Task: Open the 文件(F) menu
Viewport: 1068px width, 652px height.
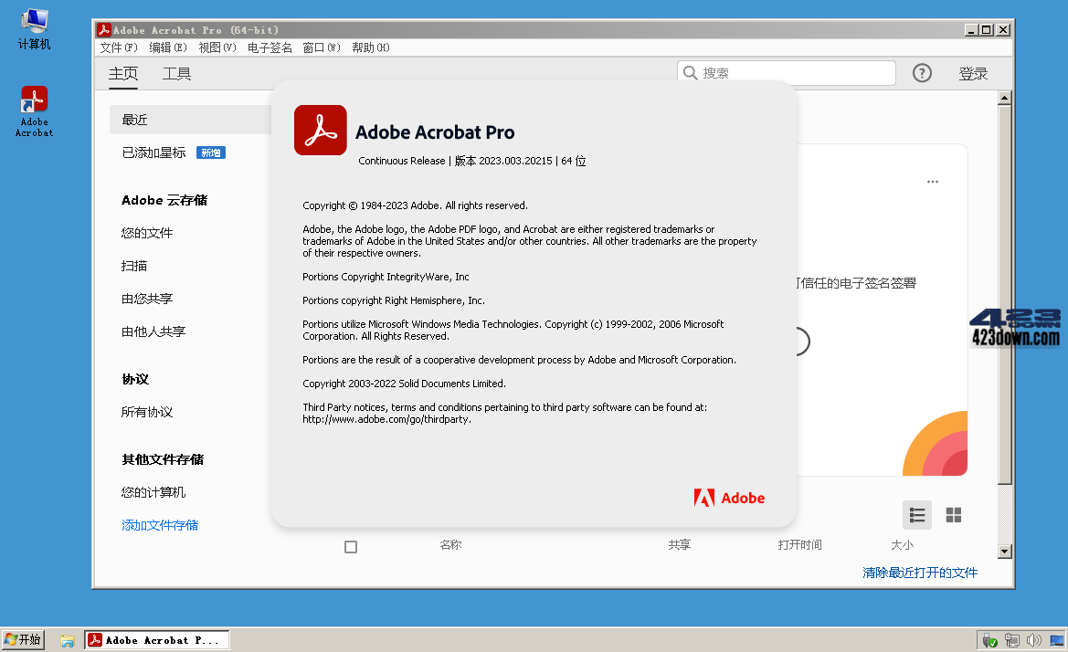Action: (117, 47)
